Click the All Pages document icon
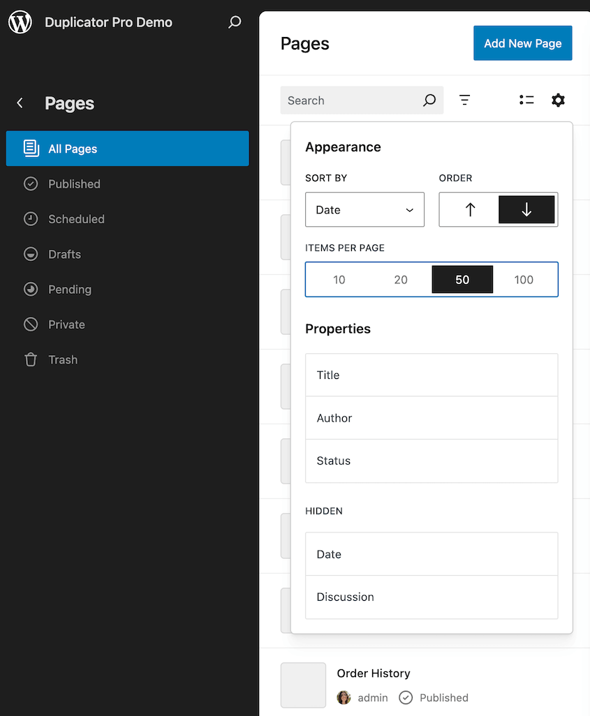 31,149
